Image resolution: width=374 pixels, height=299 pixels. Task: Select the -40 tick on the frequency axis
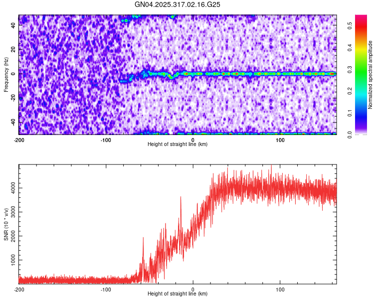[13, 122]
